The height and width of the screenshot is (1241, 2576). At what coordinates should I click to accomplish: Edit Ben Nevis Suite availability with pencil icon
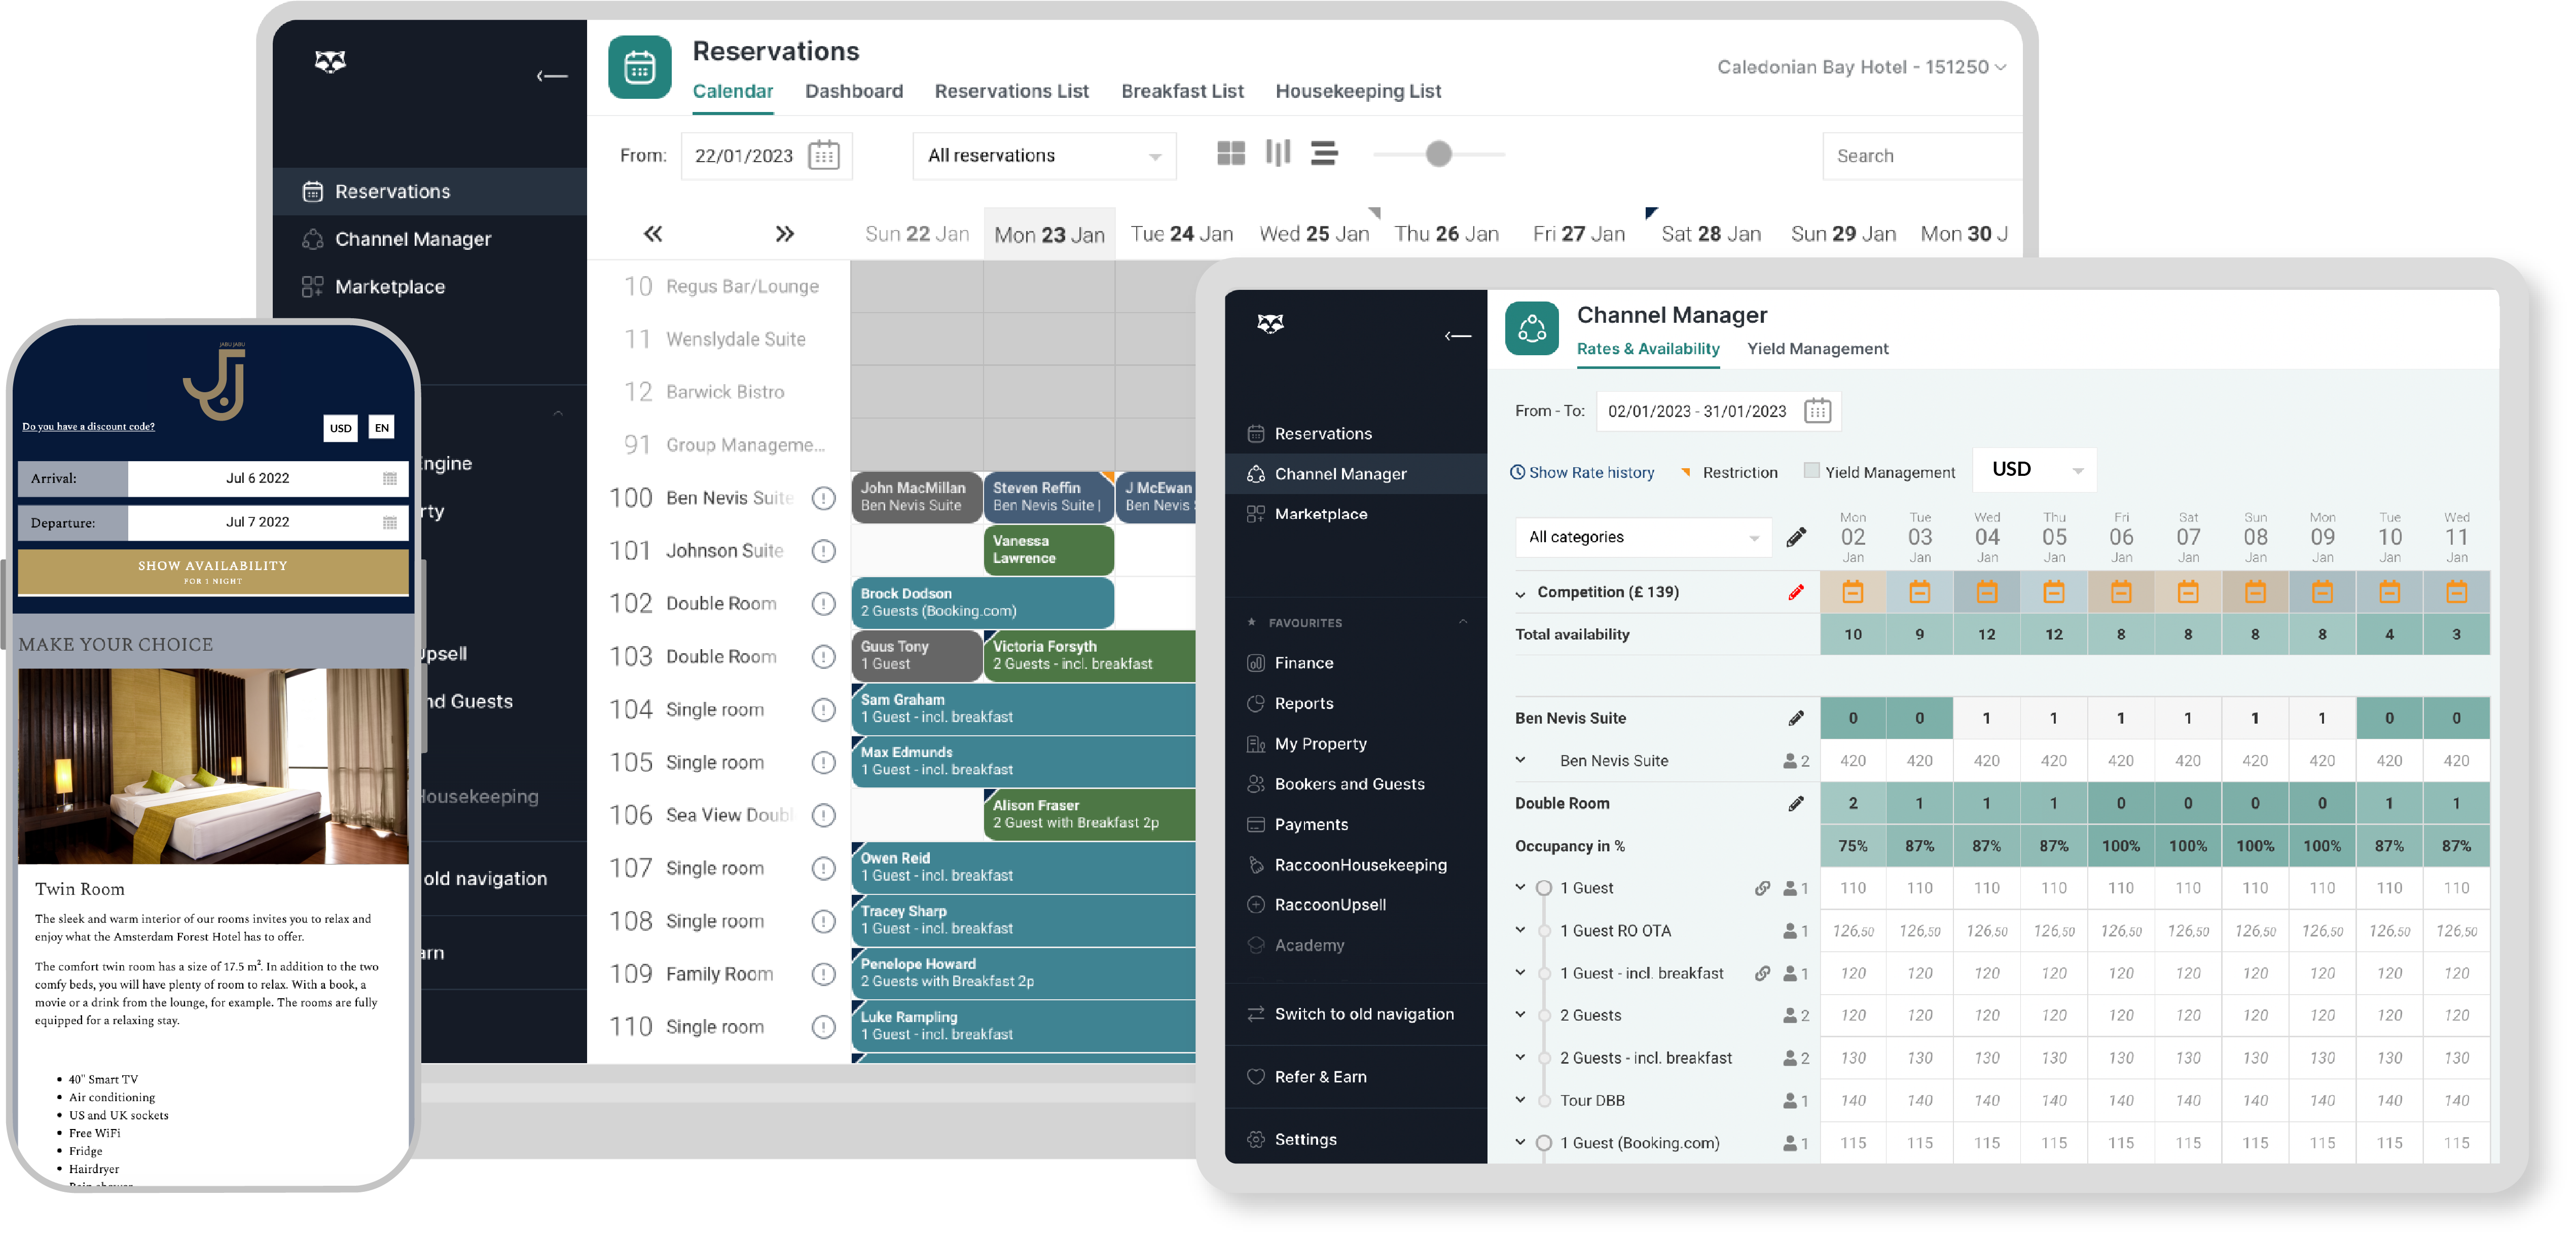1796,719
